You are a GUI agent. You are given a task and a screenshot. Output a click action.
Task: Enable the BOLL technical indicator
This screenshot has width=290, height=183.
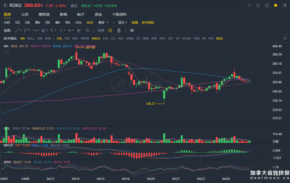[x=31, y=38]
